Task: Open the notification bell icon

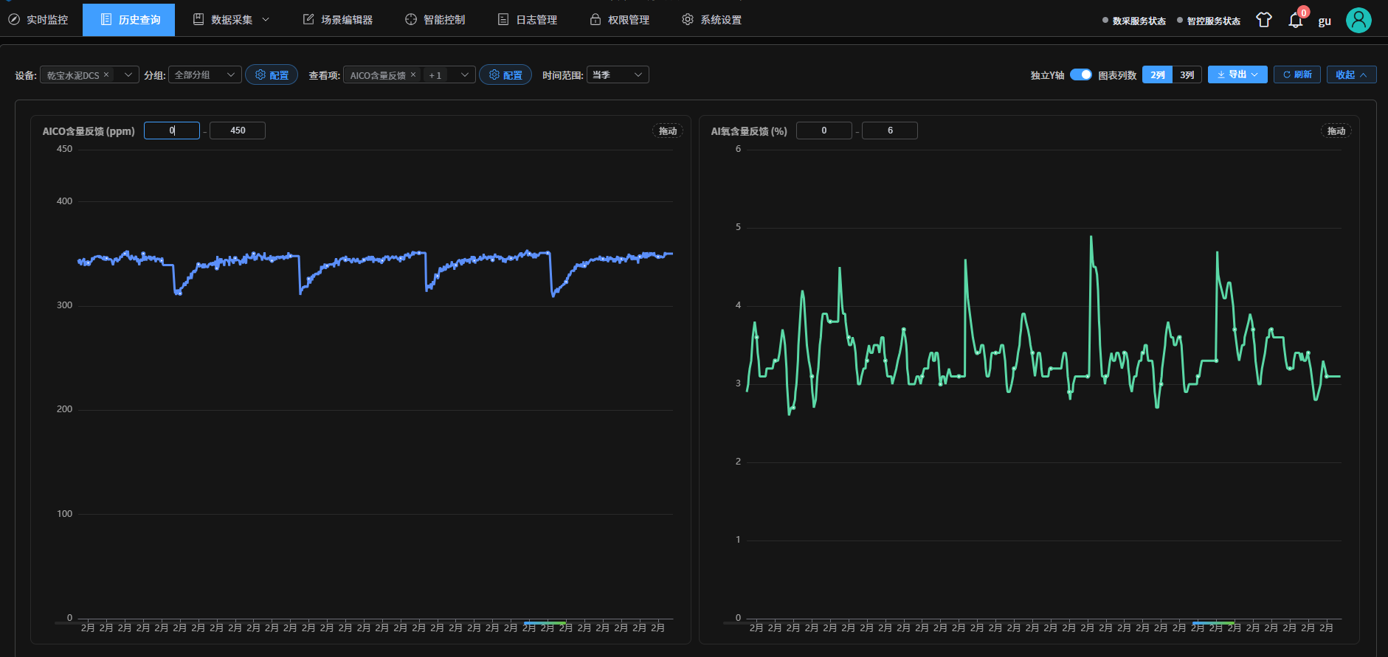Action: coord(1295,21)
